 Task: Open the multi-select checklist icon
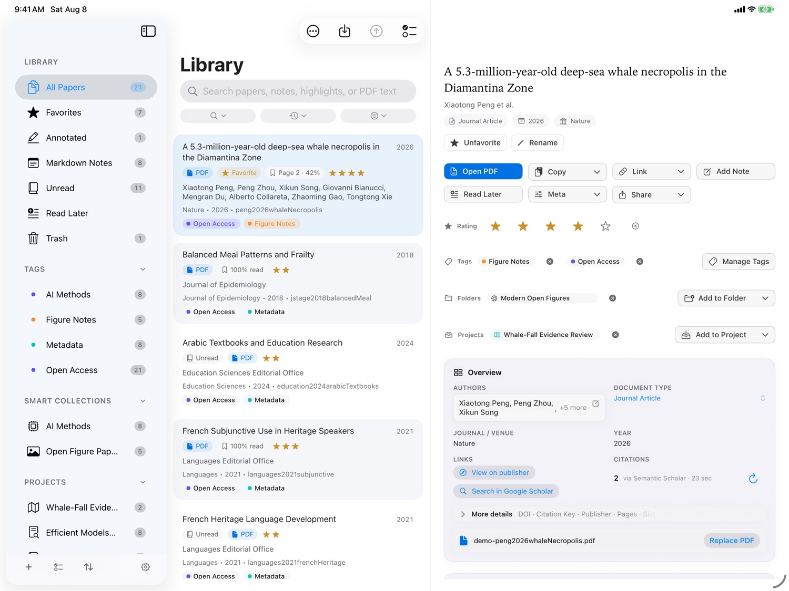coord(409,32)
